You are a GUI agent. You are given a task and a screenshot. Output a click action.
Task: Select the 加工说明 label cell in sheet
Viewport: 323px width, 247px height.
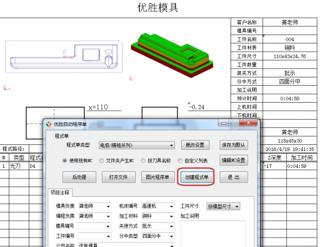coord(247,90)
